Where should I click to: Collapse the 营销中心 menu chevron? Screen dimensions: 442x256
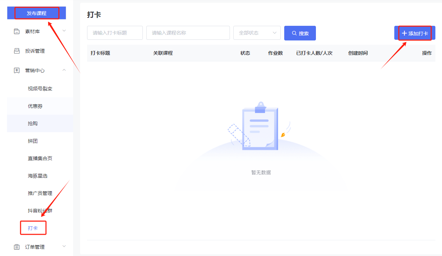[64, 70]
